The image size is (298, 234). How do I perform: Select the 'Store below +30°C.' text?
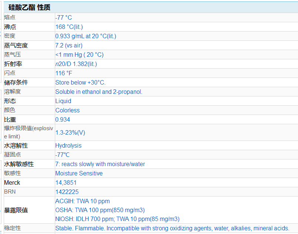pos(80,82)
